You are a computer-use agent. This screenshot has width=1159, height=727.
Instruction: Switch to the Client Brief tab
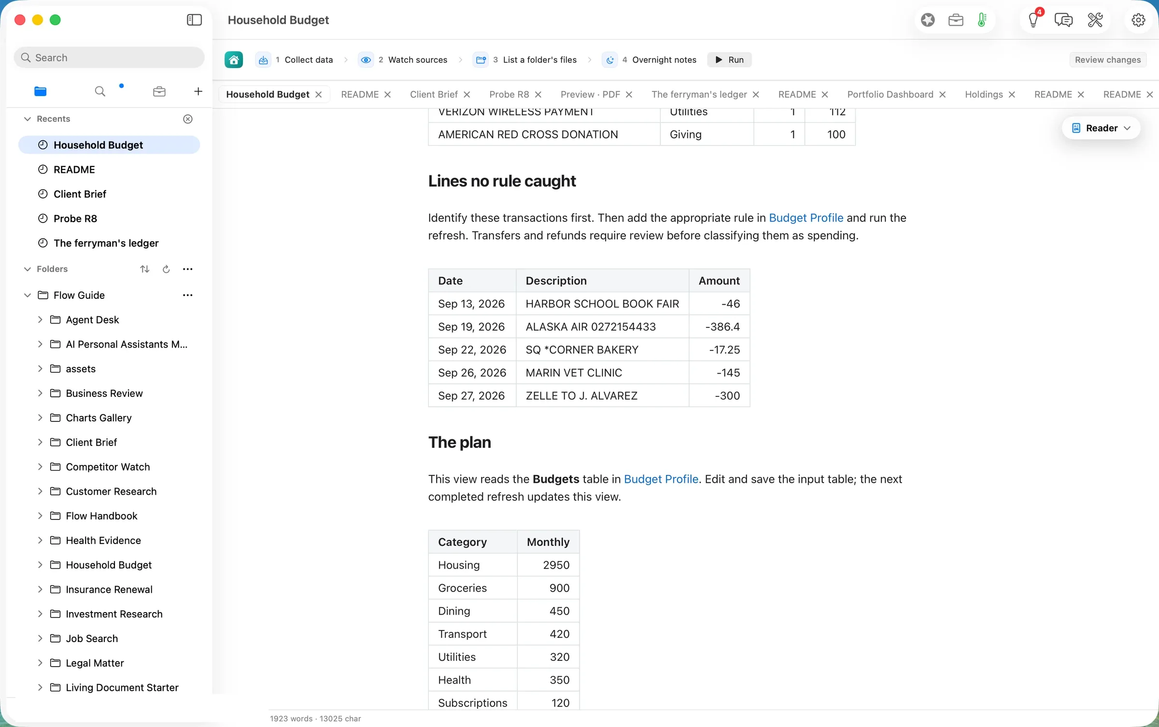point(434,94)
